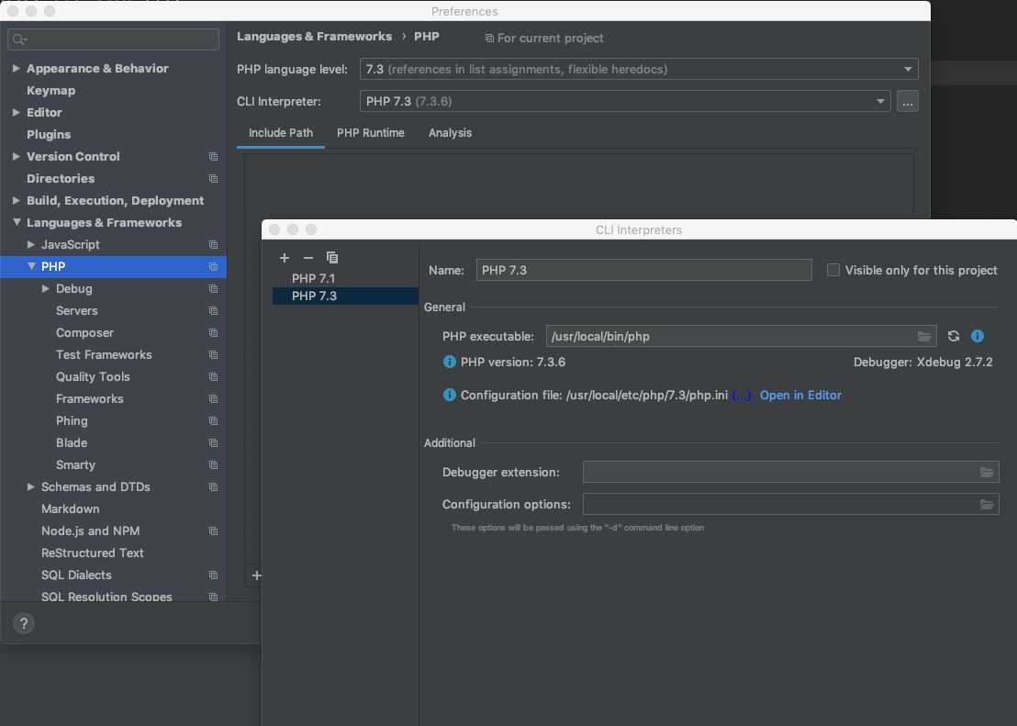Reload PHP info with refresh icon
Image resolution: width=1017 pixels, height=726 pixels.
pos(954,337)
